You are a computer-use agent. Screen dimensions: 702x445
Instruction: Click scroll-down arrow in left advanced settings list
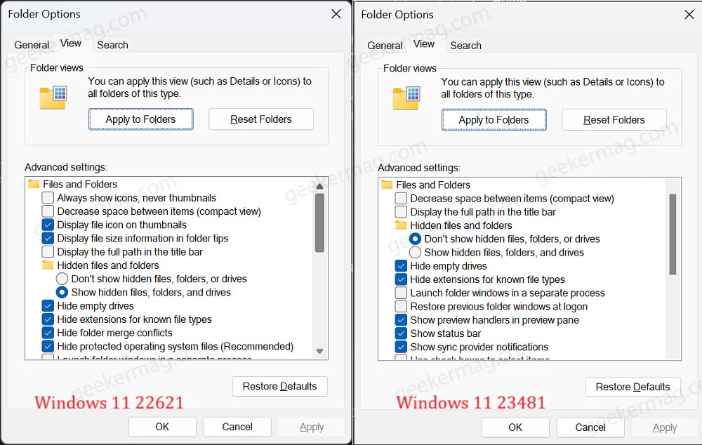point(319,352)
